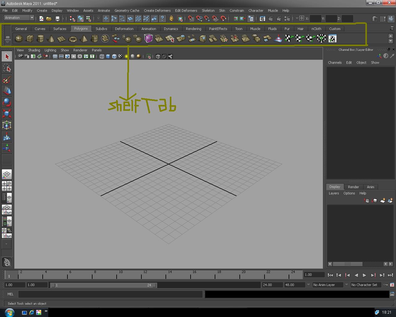This screenshot has width=396, height=317.
Task: Enable the isolate select icon in viewport toolbar
Action: (148, 56)
